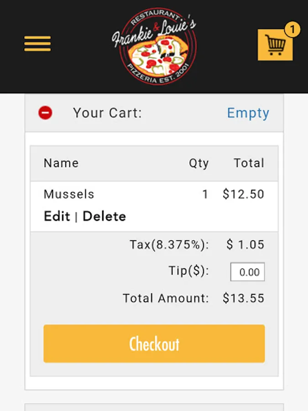Click the Tax(8.375%) label
Screen dimensions: 308x411
pos(169,245)
